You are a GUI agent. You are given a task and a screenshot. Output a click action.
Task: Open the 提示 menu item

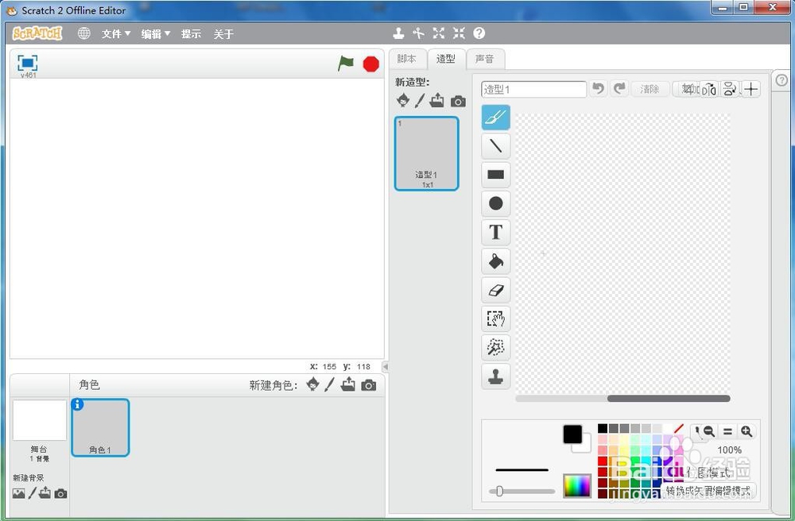[x=191, y=34]
